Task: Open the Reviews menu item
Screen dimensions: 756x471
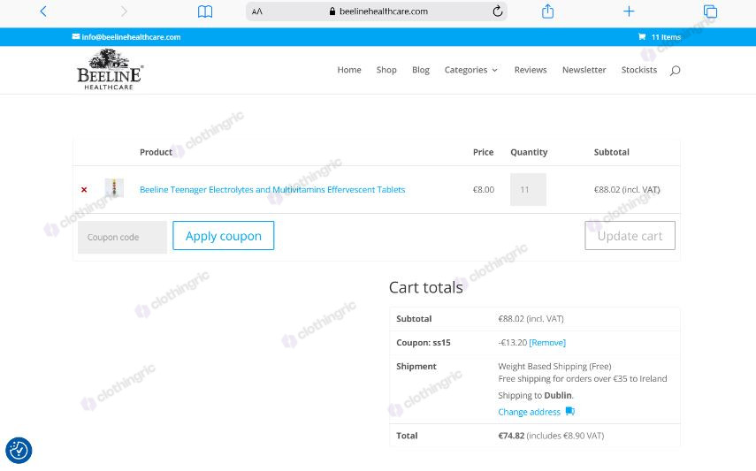Action: coord(531,70)
